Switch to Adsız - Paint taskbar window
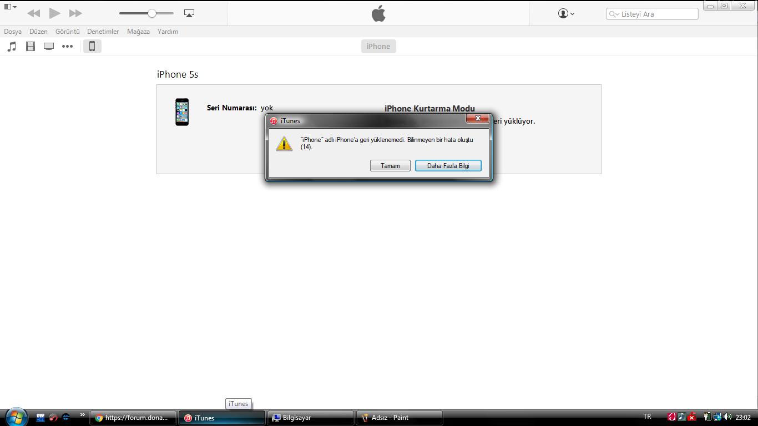Image resolution: width=758 pixels, height=426 pixels. (x=400, y=418)
